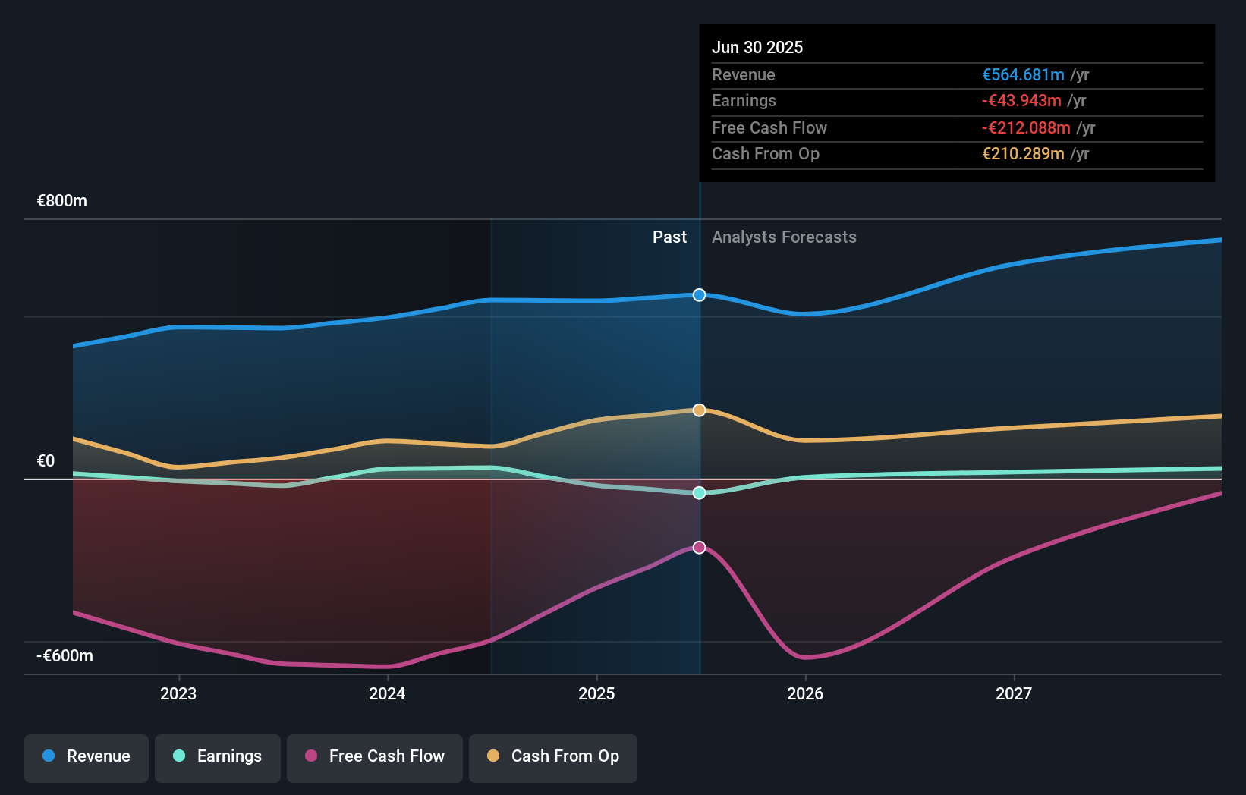Click the Revenue value in the tooltip
This screenshot has width=1246, height=795.
pyautogui.click(x=1023, y=75)
